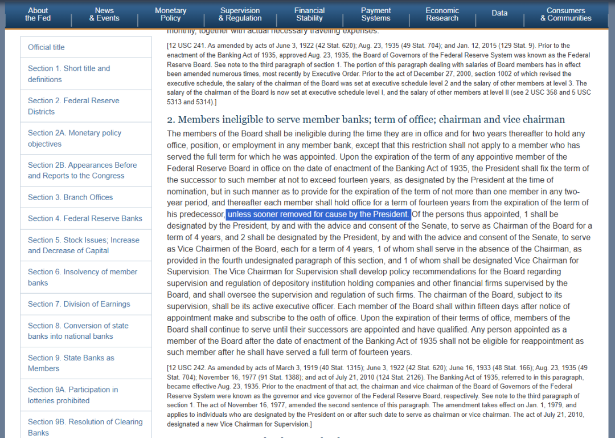
Task: Open Section 4. Federal Reserve Banks
Action: point(85,218)
